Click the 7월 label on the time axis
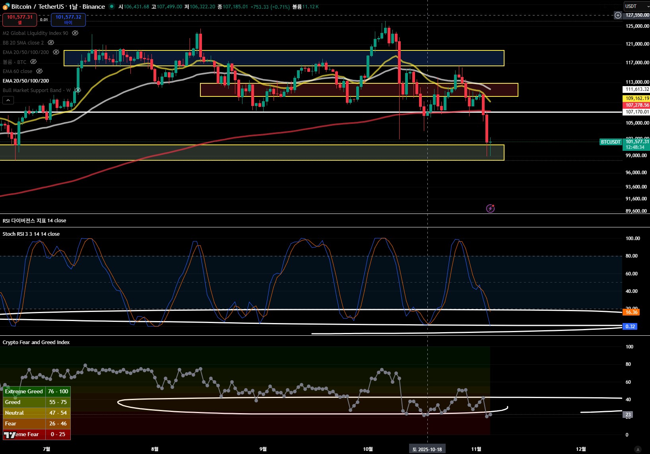Viewport: 650px width, 454px height. [47, 449]
